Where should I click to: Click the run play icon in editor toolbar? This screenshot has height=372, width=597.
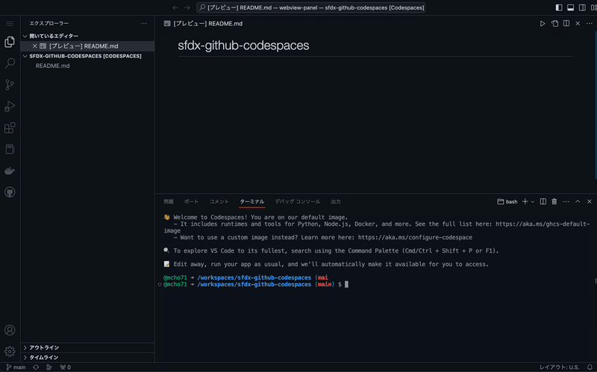[543, 24]
